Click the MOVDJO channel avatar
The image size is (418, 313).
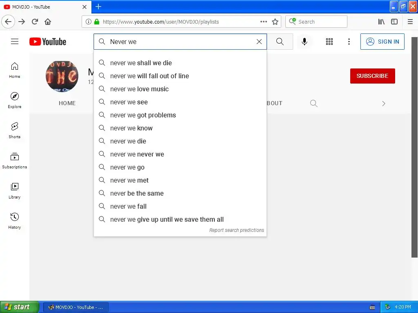click(62, 76)
